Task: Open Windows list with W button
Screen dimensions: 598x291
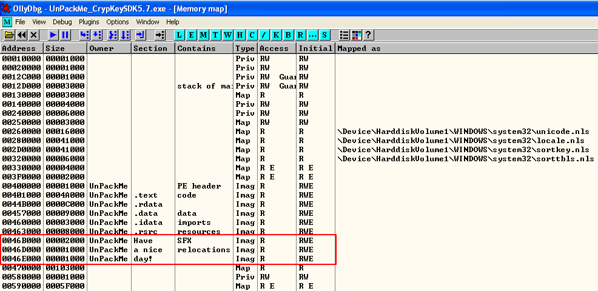Action: (228, 35)
